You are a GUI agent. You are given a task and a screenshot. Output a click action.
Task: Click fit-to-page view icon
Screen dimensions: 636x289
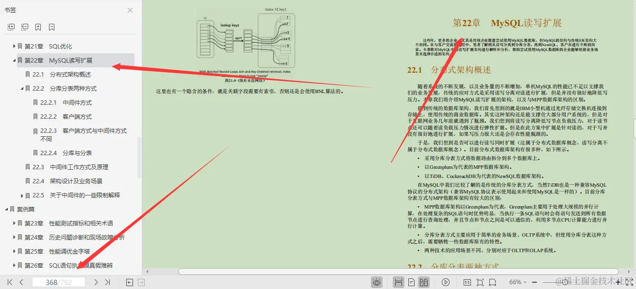pos(480,282)
